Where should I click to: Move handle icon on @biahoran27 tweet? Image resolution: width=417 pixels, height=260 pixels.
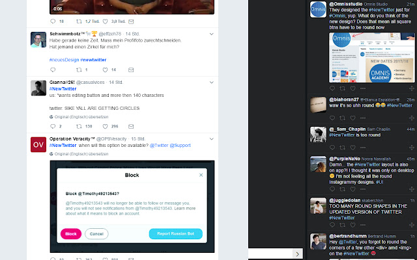pyautogui.click(x=412, y=118)
